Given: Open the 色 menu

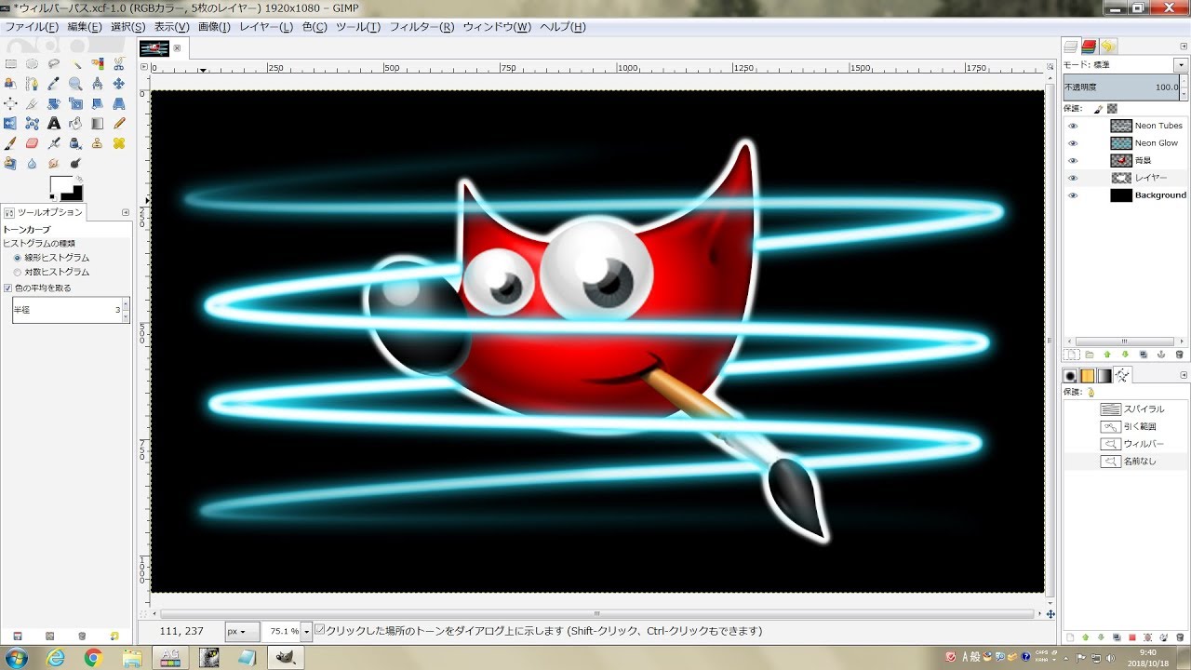Looking at the screenshot, I should coord(314,27).
